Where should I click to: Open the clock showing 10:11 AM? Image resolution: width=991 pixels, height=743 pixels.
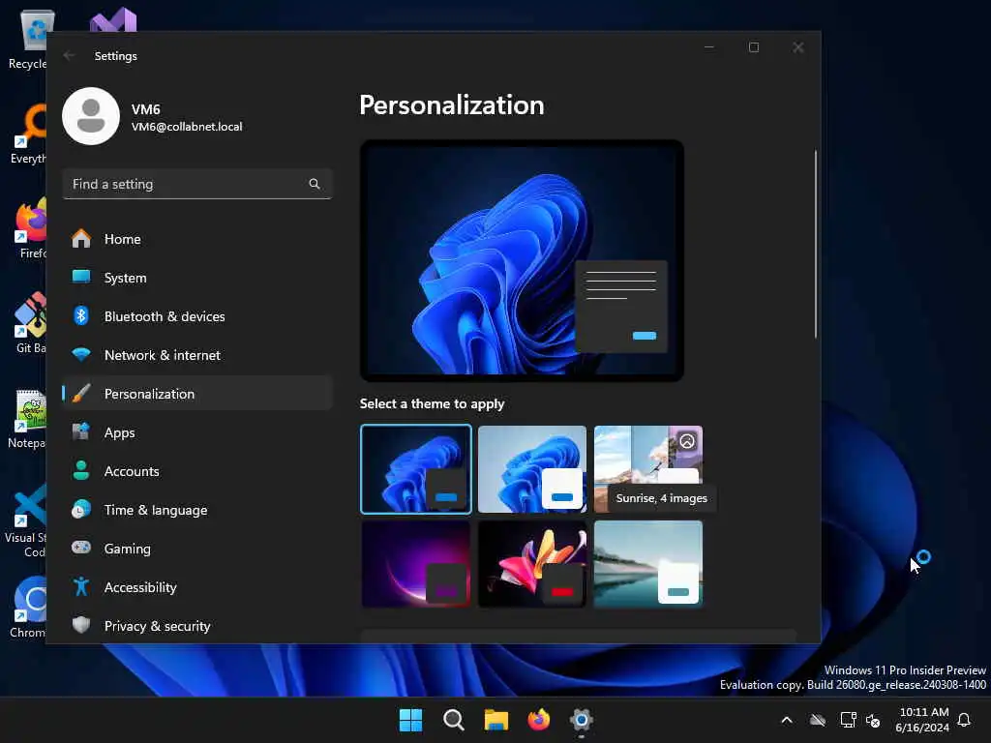(922, 720)
